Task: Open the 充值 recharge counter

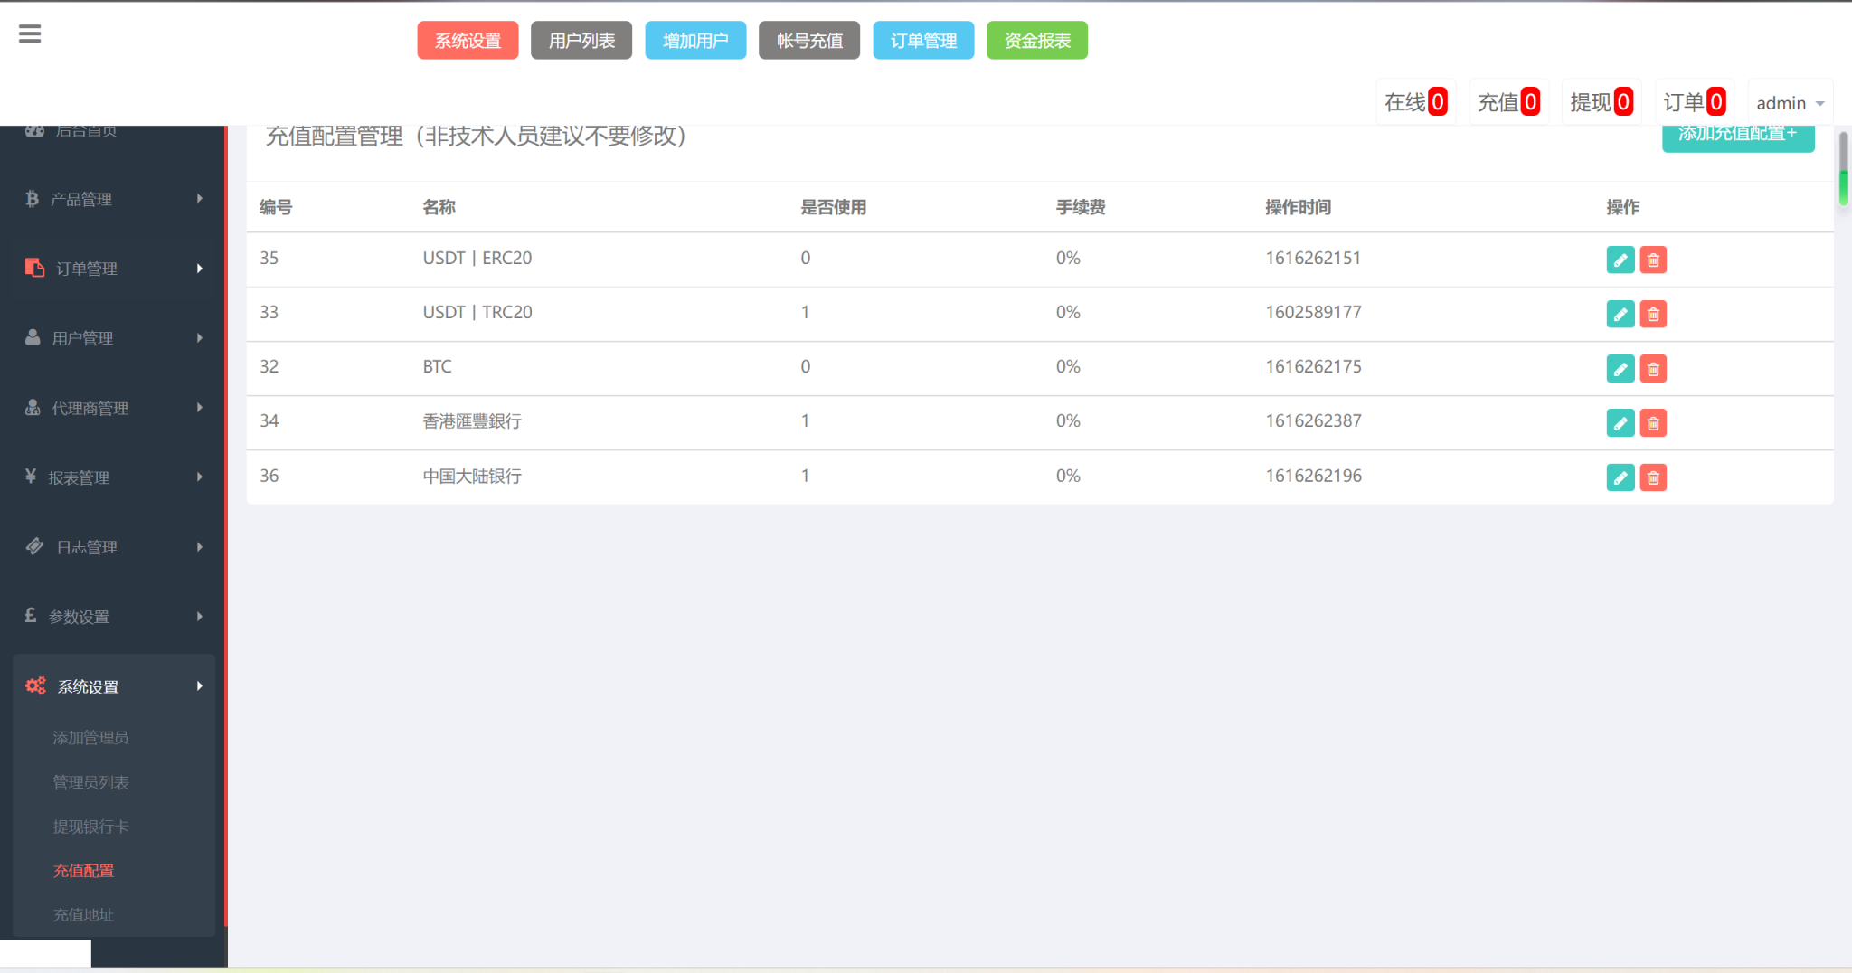Action: coord(1508,102)
